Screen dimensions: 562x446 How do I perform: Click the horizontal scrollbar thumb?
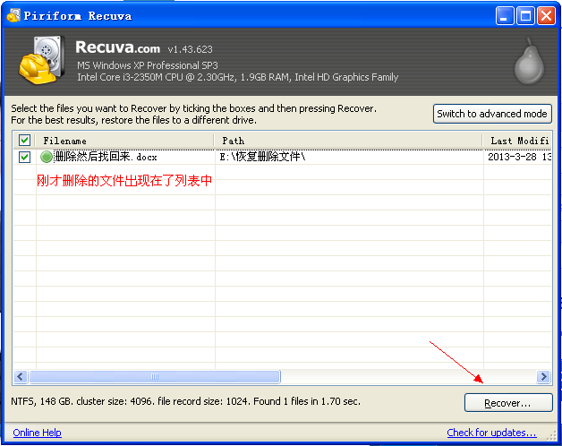pos(155,377)
